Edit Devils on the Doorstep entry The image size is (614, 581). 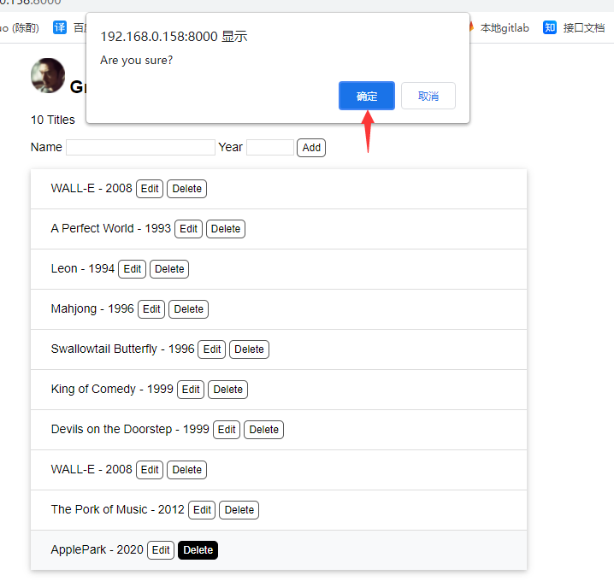click(227, 430)
